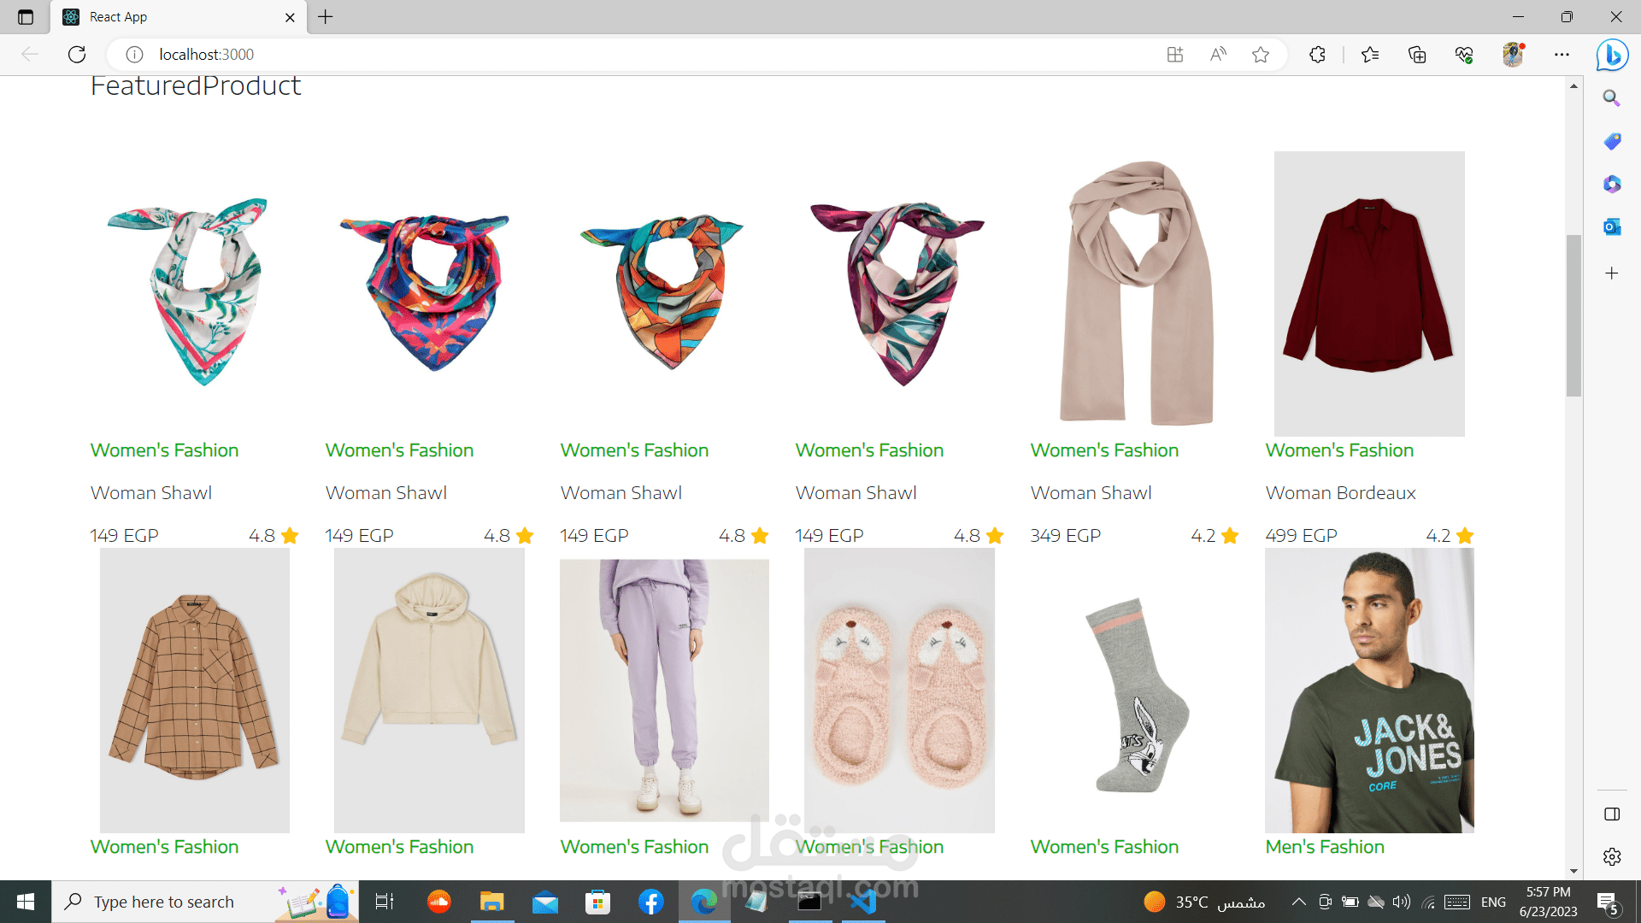Click the sidebar Shopping tag icon

1612,141
